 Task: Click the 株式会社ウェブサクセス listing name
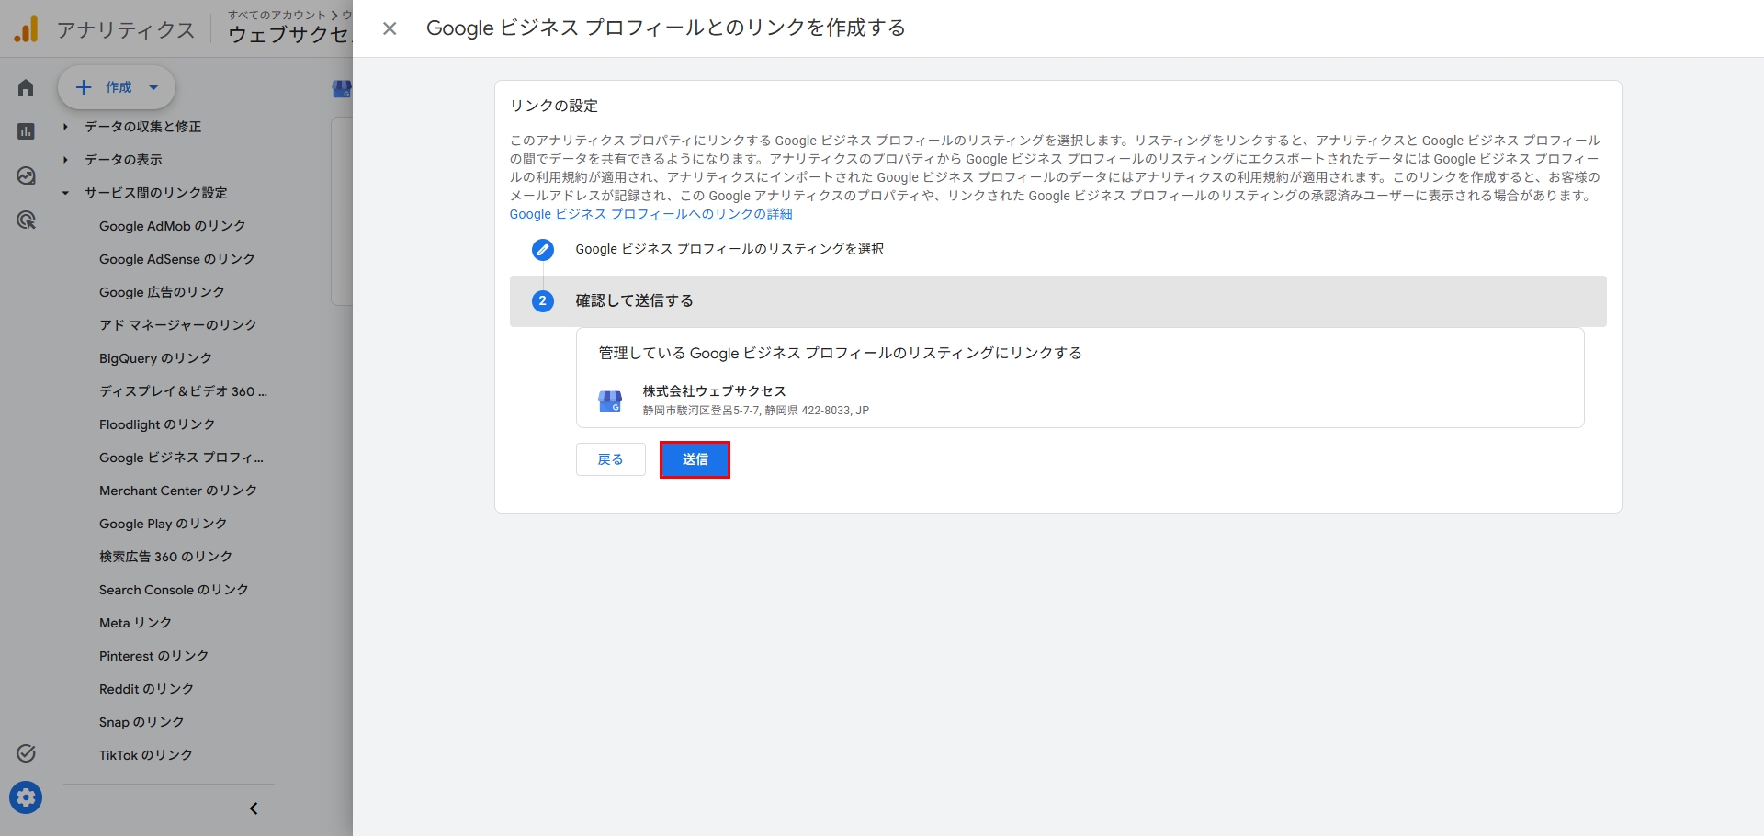pyautogui.click(x=714, y=391)
